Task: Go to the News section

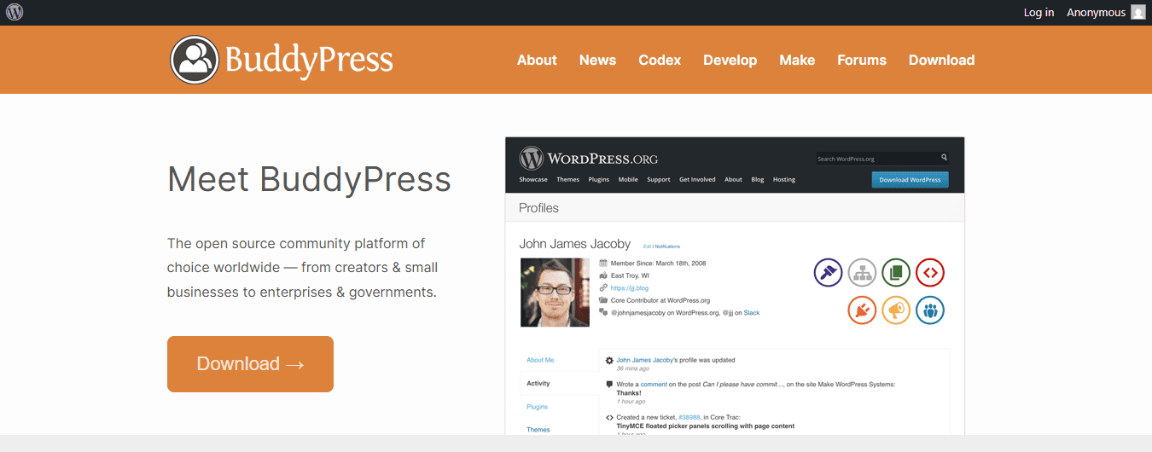Action: click(597, 60)
